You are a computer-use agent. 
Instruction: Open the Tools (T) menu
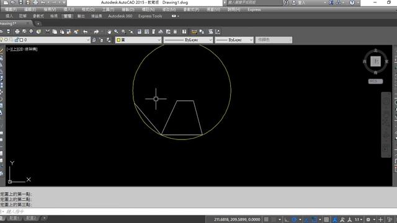pyautogui.click(x=108, y=10)
